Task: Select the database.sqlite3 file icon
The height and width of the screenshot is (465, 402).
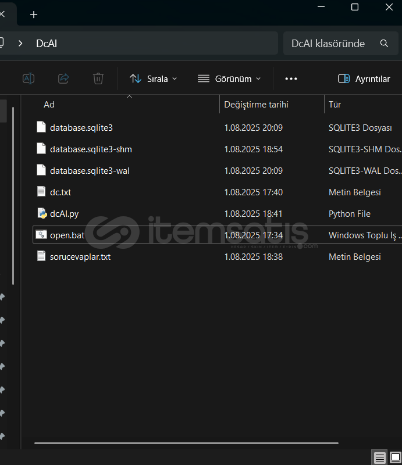Action: coord(41,127)
